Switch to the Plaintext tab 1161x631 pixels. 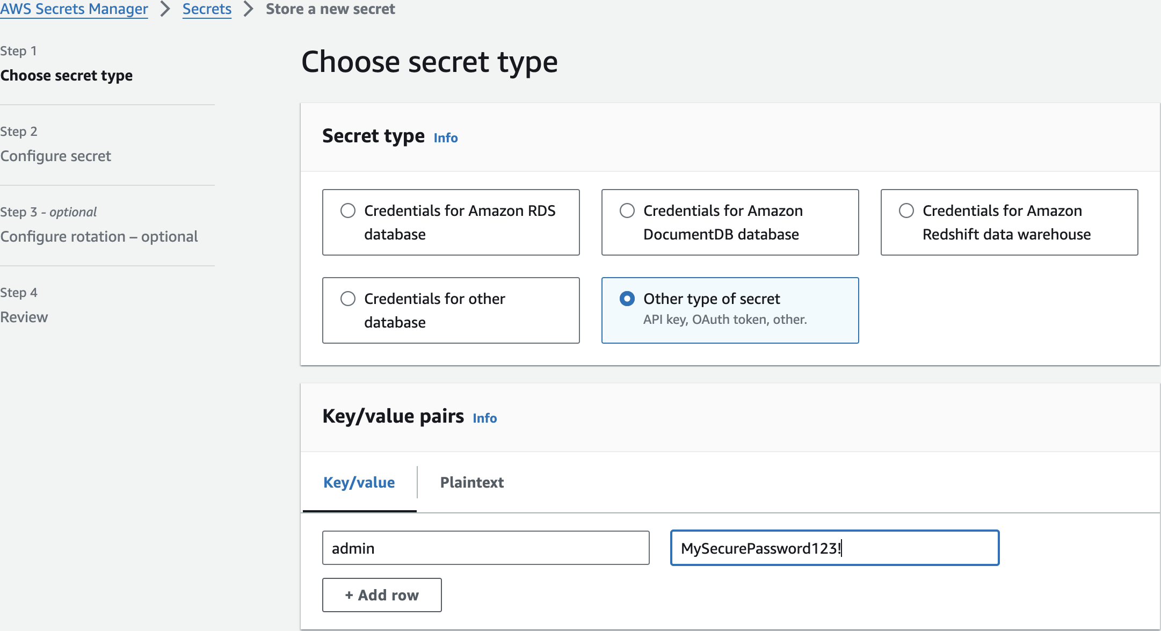(x=471, y=482)
